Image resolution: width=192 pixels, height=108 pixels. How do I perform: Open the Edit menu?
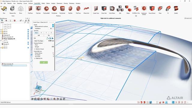pos(5,3)
